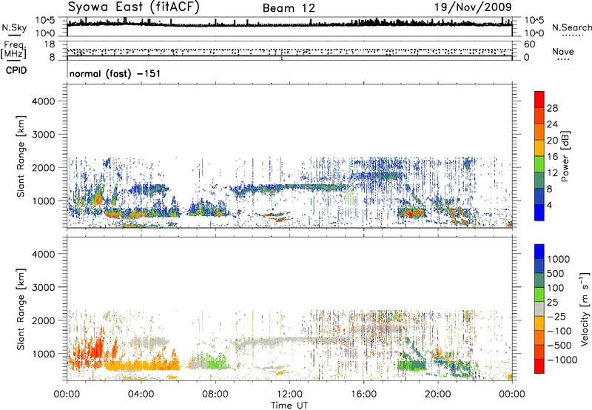Screen dimensions: 592x410
Task: Click the "24" label on Power colorbar
Action: (x=552, y=124)
